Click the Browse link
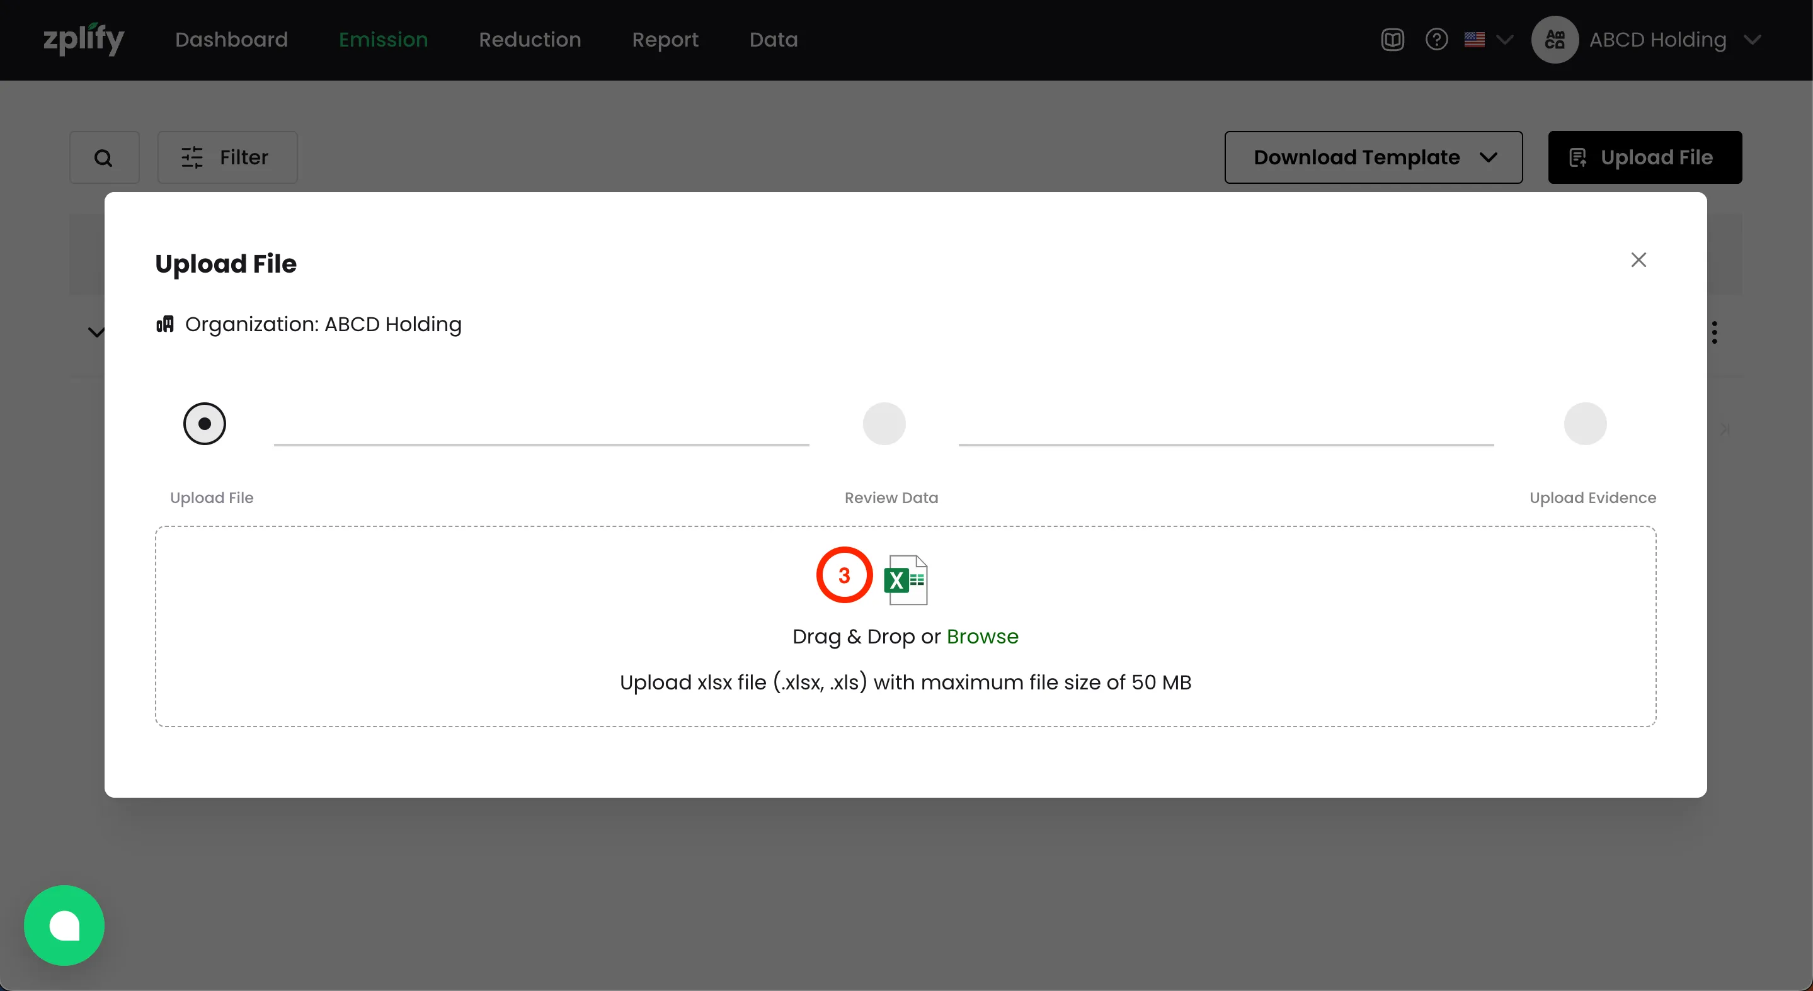 [x=982, y=636]
